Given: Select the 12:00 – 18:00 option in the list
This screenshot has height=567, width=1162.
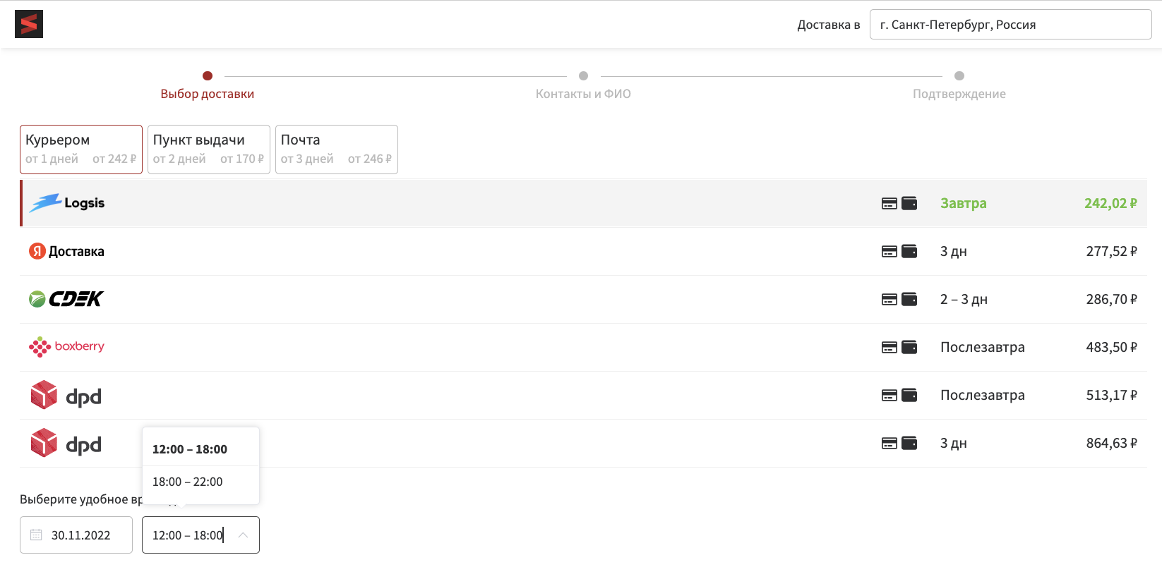Looking at the screenshot, I should point(200,449).
